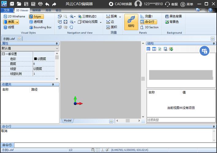
Task: Click the Save As icon
Action: tap(33, 4)
